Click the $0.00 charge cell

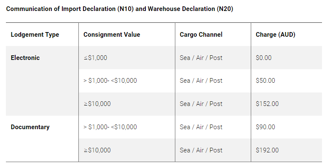tap(263, 58)
